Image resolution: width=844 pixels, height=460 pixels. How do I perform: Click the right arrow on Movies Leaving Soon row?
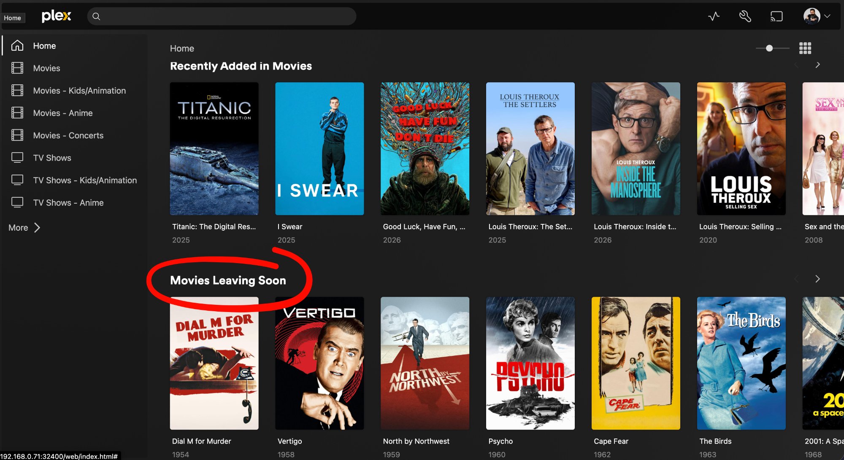817,279
